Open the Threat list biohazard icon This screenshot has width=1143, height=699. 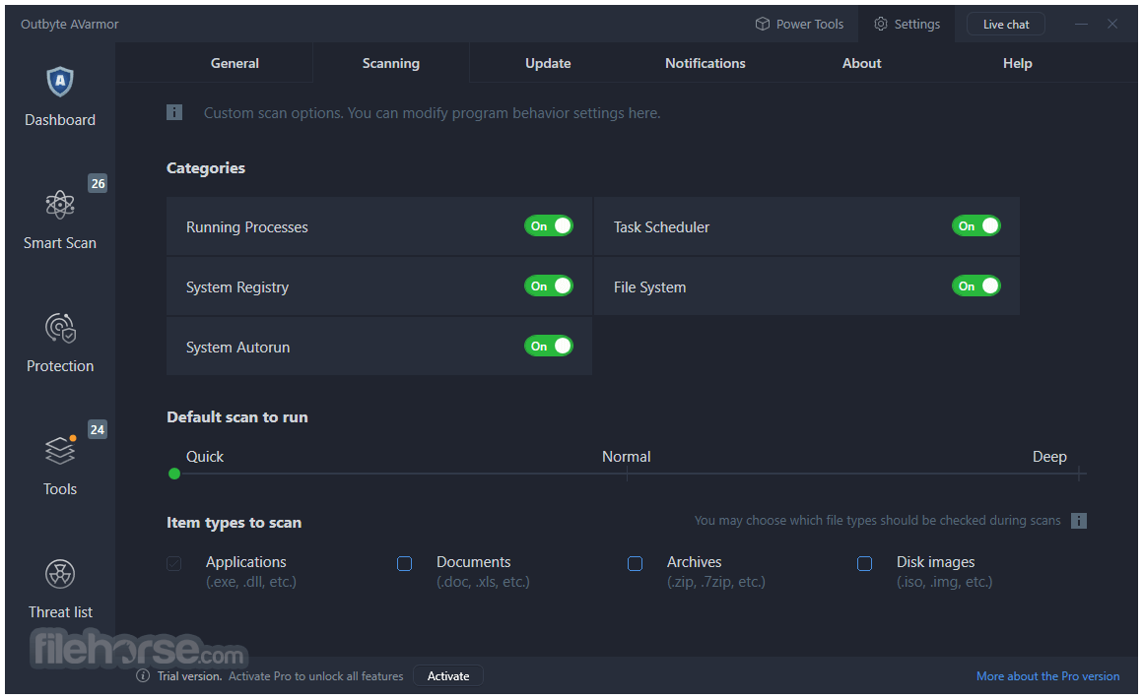coord(60,574)
